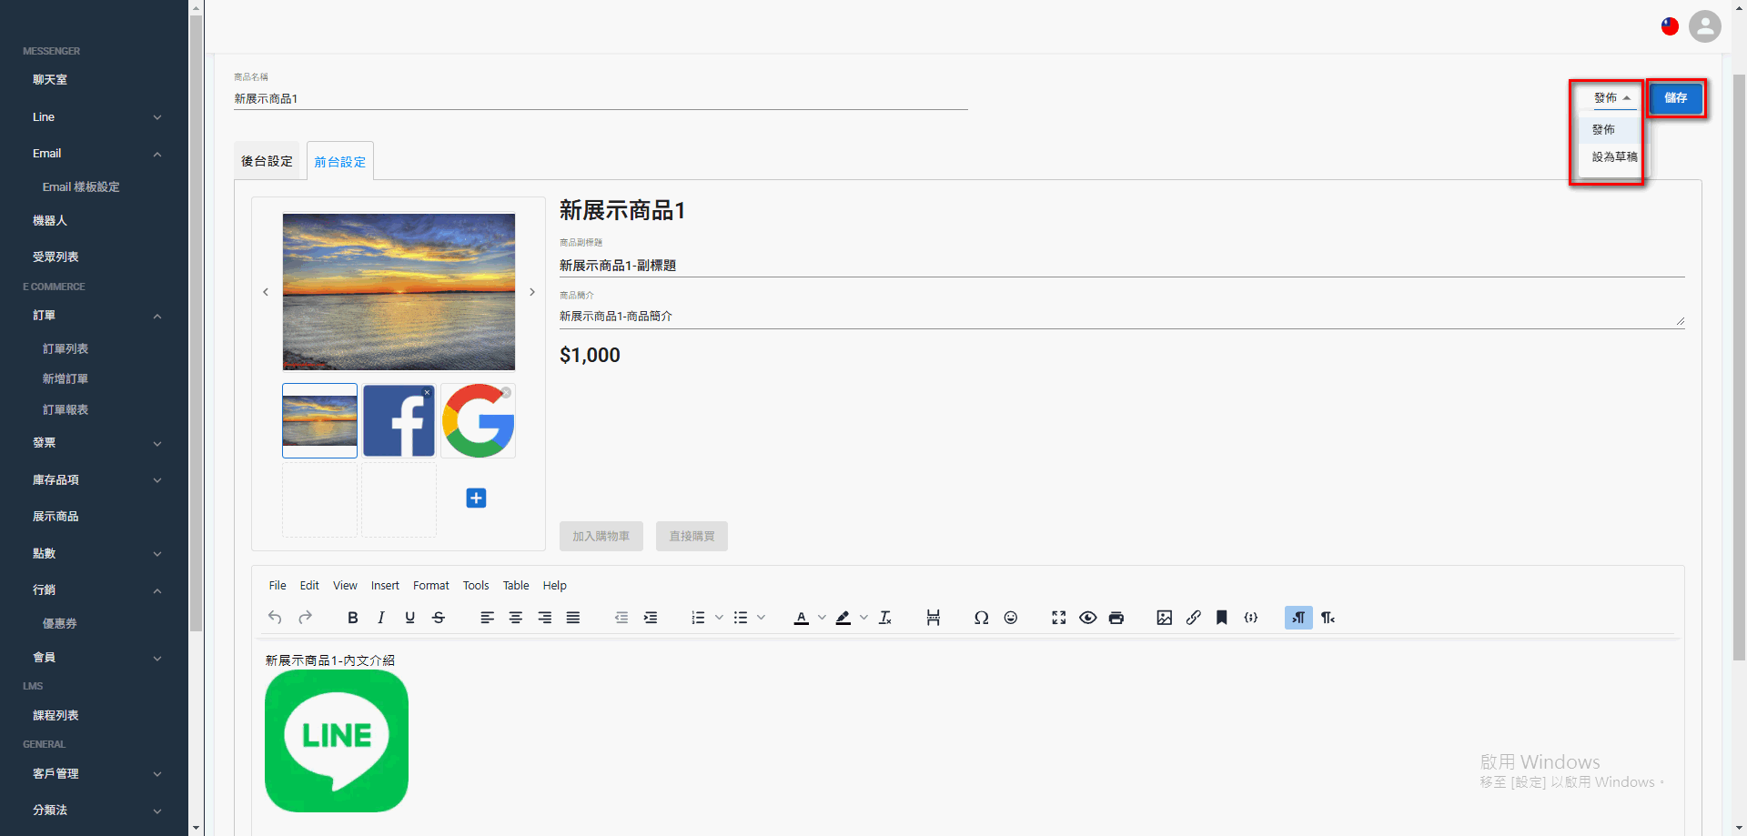The width and height of the screenshot is (1747, 836).
Task: Align text to the left
Action: (x=488, y=618)
